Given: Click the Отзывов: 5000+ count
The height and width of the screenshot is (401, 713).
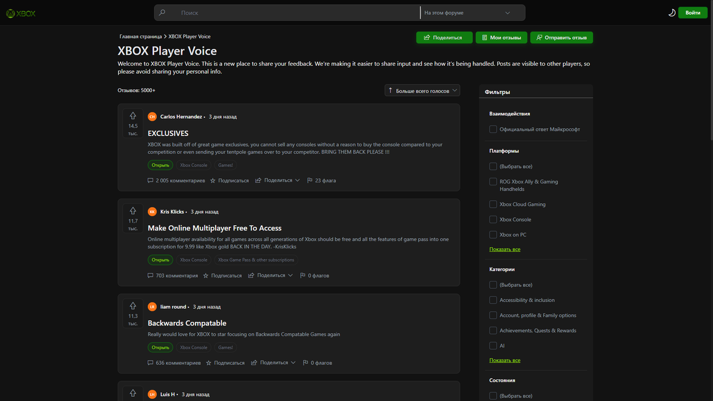Looking at the screenshot, I should coord(137,90).
